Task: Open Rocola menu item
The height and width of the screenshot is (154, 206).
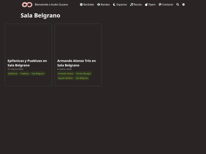Action: [136, 5]
